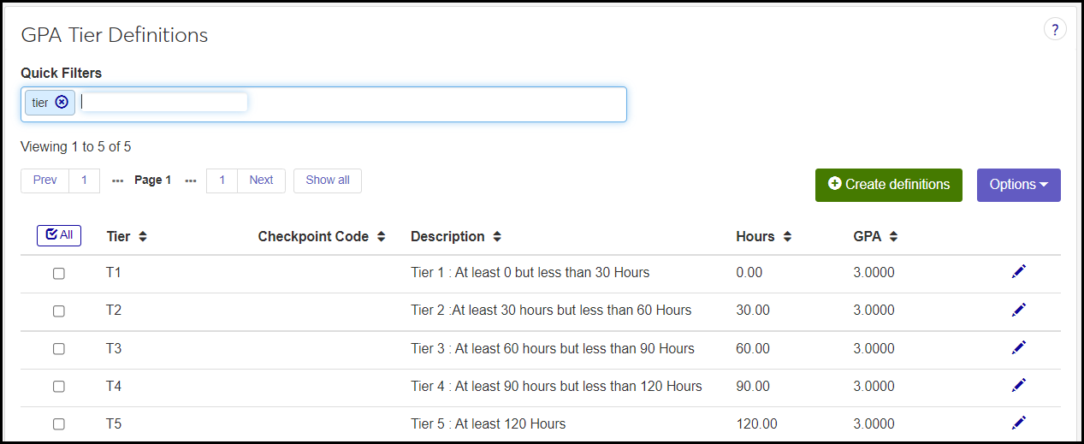1084x444 pixels.
Task: Sort the table by Hours column
Action: point(786,237)
